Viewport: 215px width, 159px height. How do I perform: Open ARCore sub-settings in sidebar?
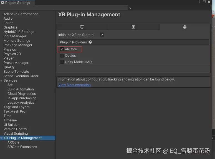(x=13, y=142)
